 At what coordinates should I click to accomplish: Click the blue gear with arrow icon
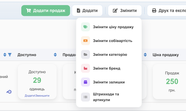9,92
